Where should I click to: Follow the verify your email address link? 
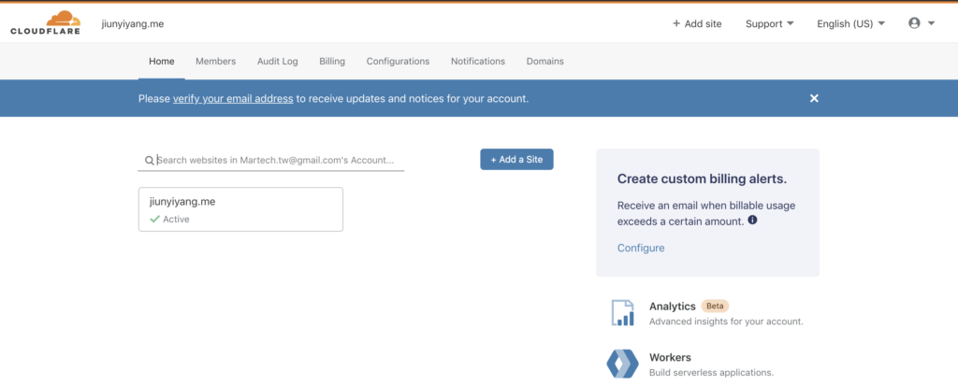coord(233,98)
